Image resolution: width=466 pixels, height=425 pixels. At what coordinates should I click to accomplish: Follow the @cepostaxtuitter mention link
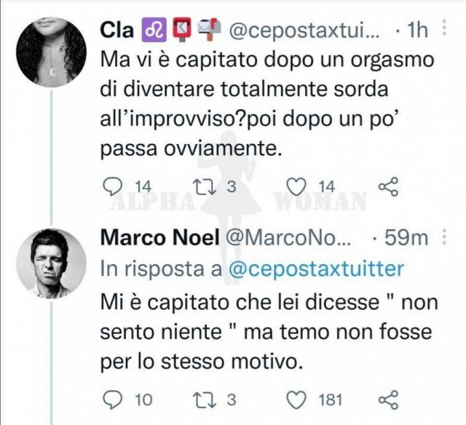pos(316,269)
